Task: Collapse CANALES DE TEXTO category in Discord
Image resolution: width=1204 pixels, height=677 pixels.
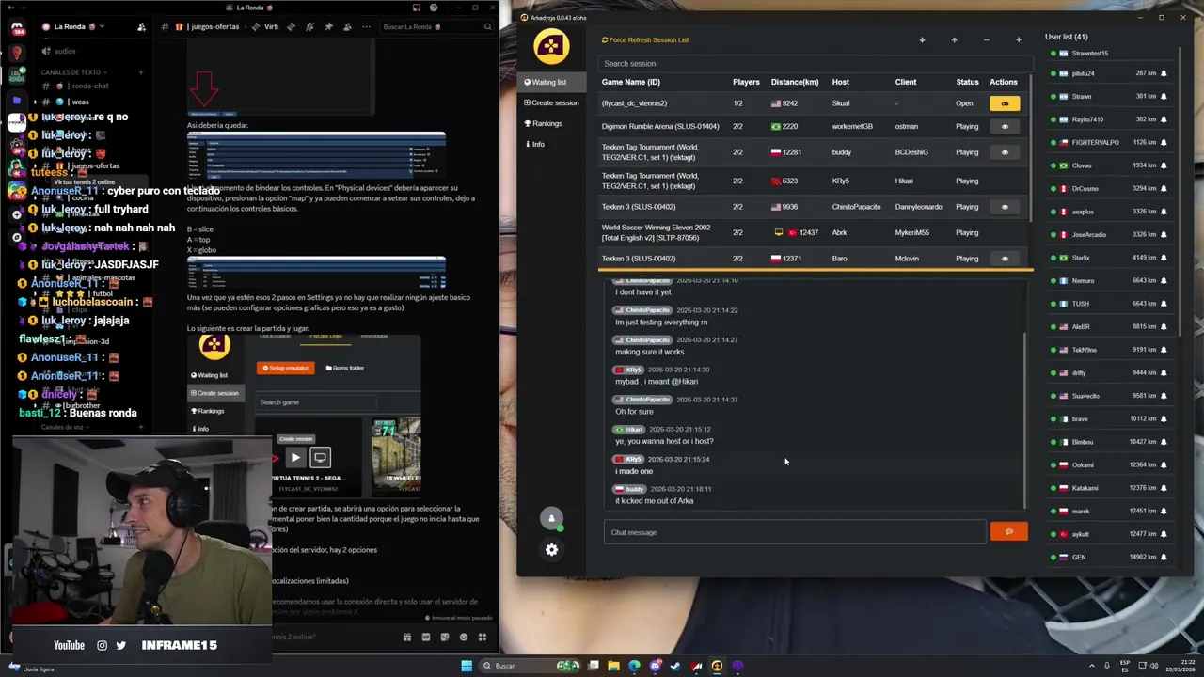Action: (x=73, y=72)
